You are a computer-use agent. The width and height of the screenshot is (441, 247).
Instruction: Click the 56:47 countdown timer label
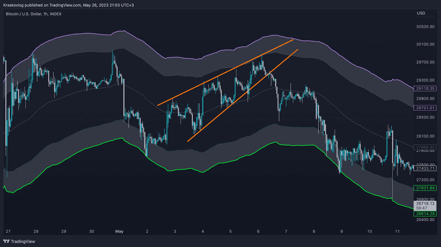tap(422, 208)
